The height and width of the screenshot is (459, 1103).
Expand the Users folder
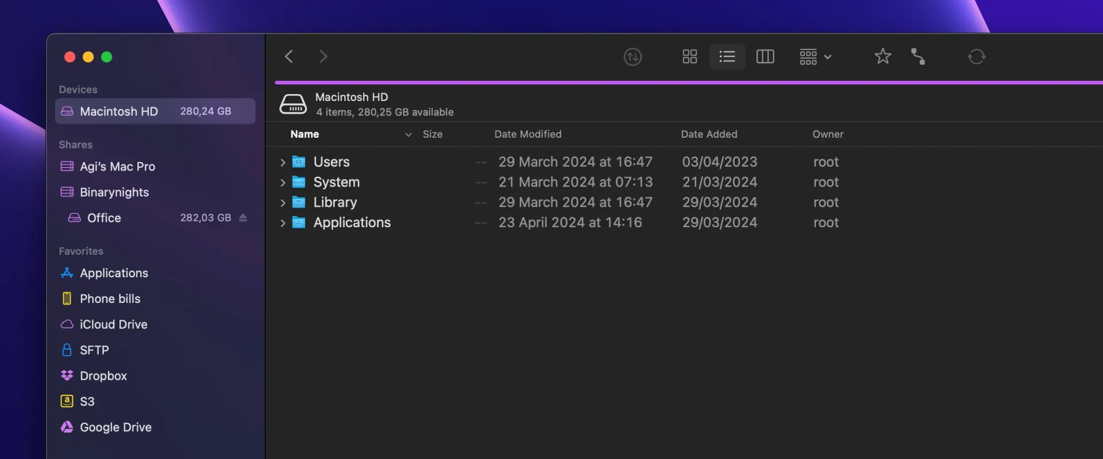(283, 162)
